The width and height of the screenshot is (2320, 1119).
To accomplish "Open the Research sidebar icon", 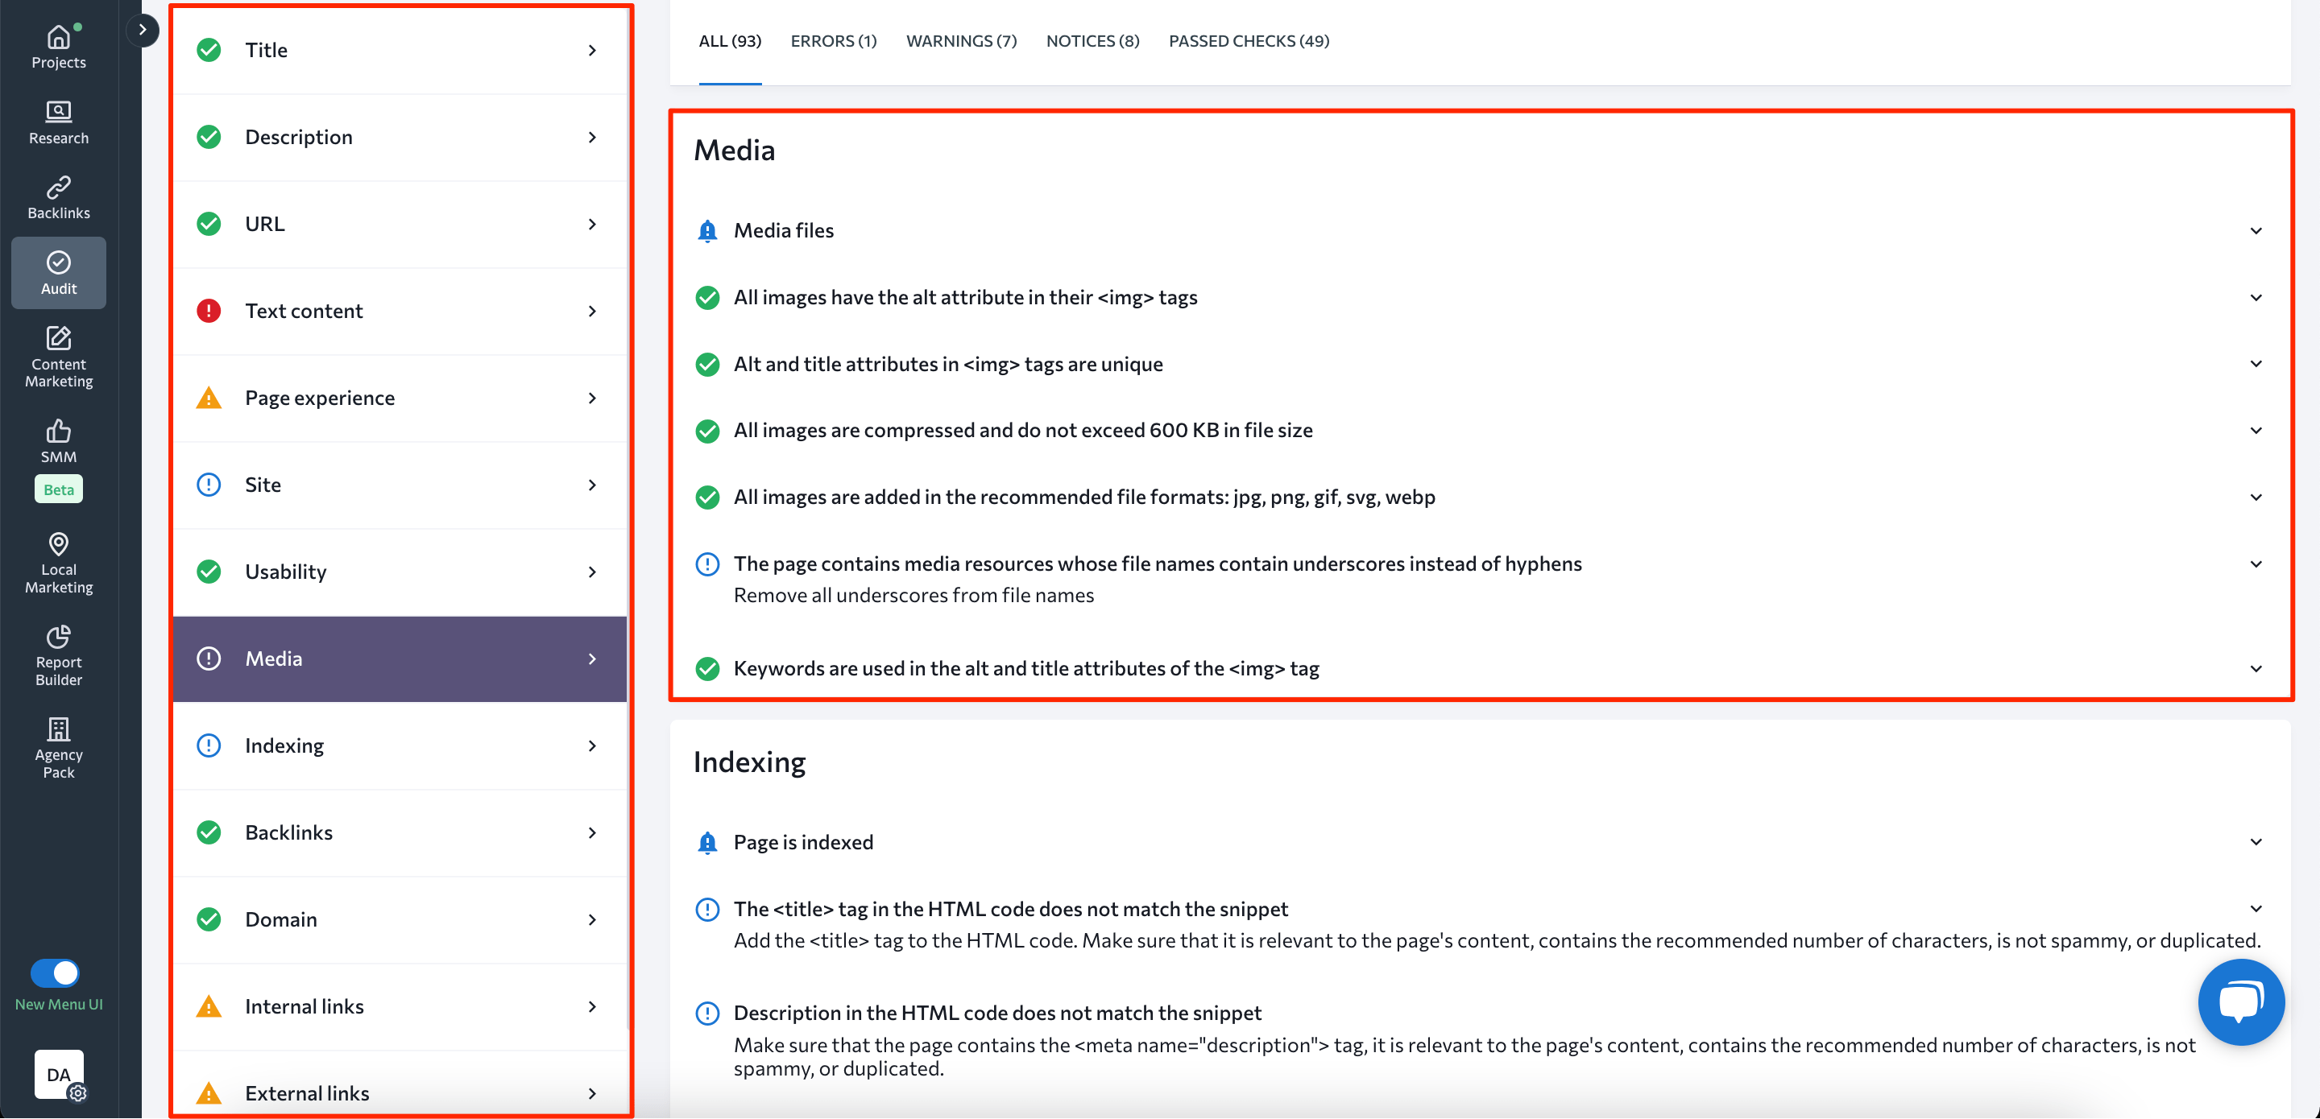I will pos(59,112).
